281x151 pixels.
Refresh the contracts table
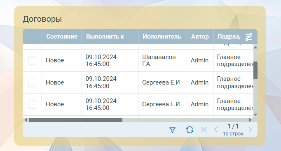coord(190,130)
